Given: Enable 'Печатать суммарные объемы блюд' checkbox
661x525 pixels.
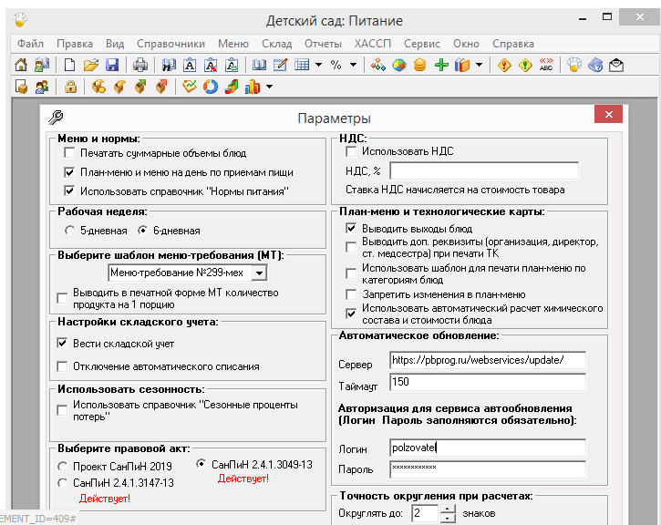Looking at the screenshot, I should [69, 152].
